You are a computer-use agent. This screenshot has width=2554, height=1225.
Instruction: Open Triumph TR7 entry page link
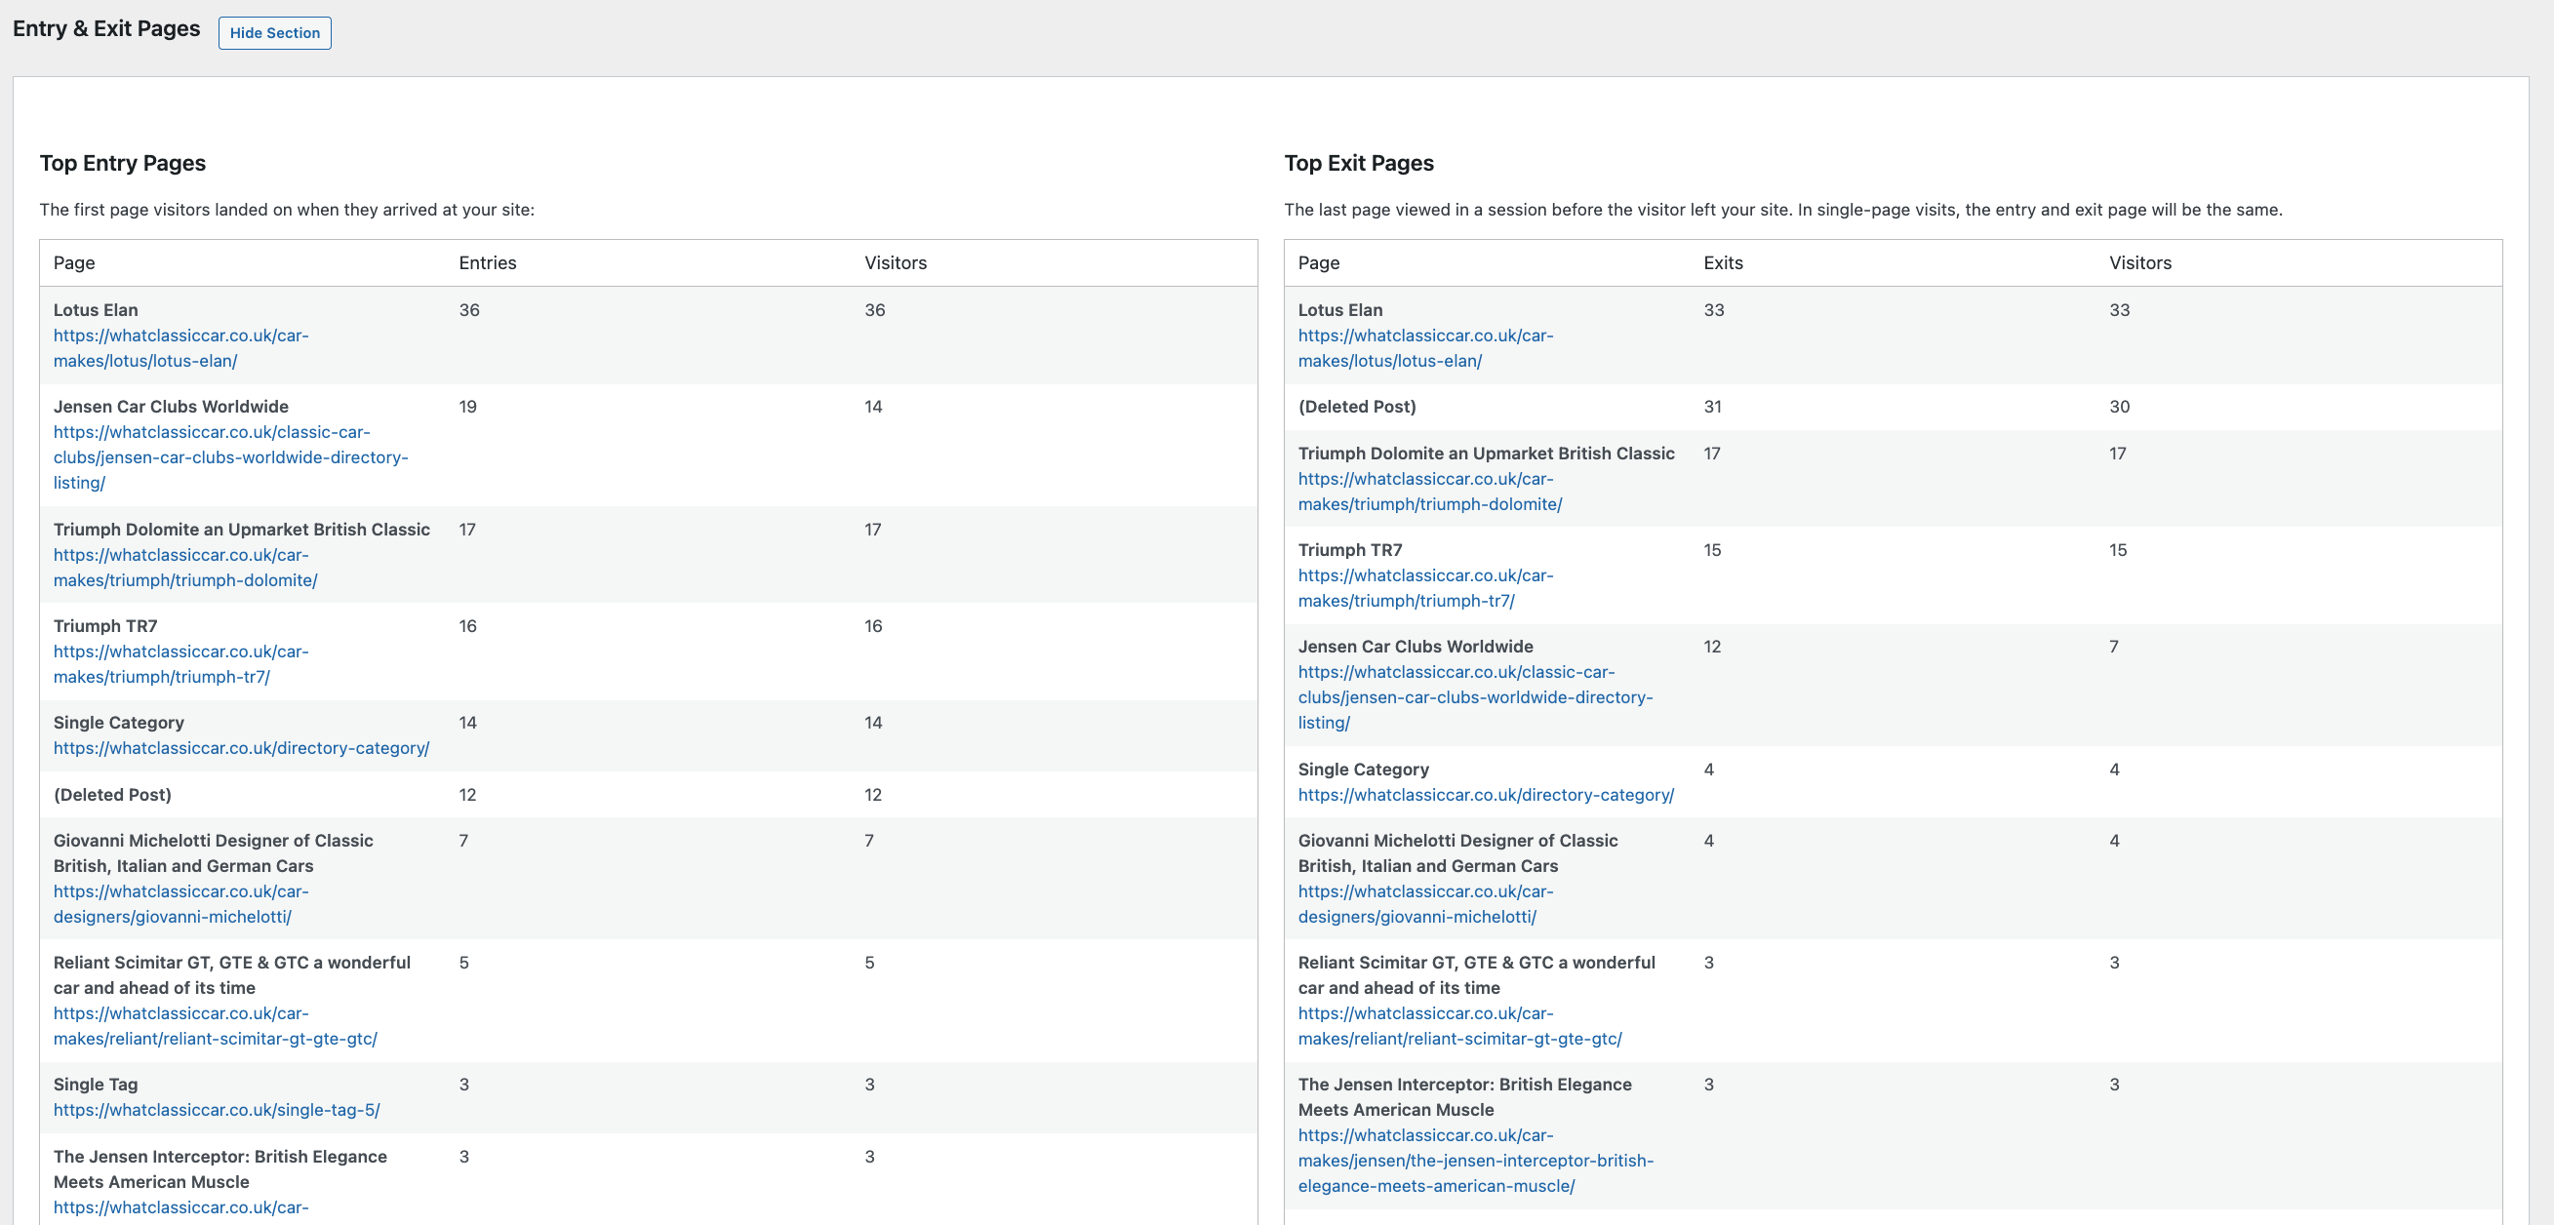click(180, 652)
